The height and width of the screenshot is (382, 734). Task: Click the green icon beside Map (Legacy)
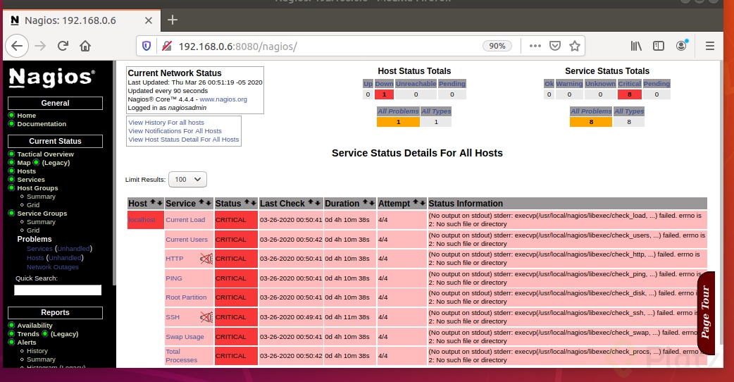(x=36, y=162)
